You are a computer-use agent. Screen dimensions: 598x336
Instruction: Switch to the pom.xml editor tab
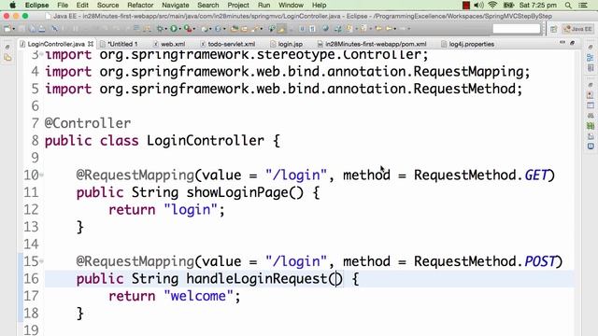[x=372, y=44]
